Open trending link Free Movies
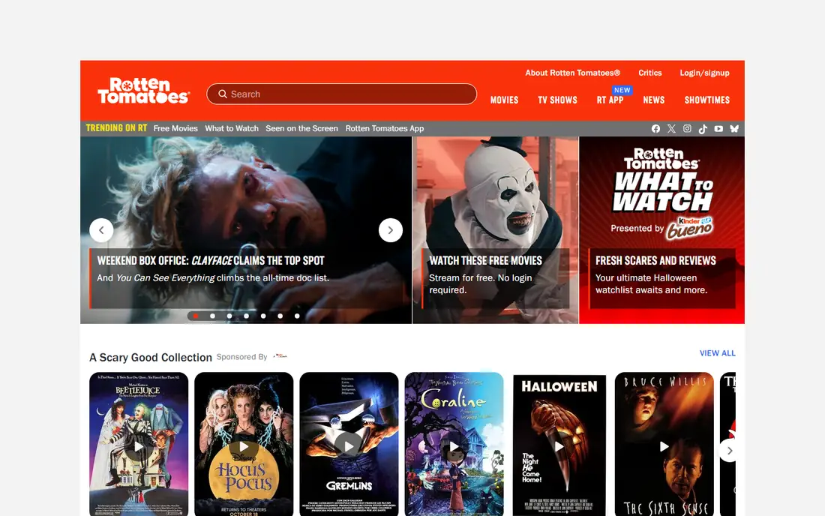 (175, 128)
